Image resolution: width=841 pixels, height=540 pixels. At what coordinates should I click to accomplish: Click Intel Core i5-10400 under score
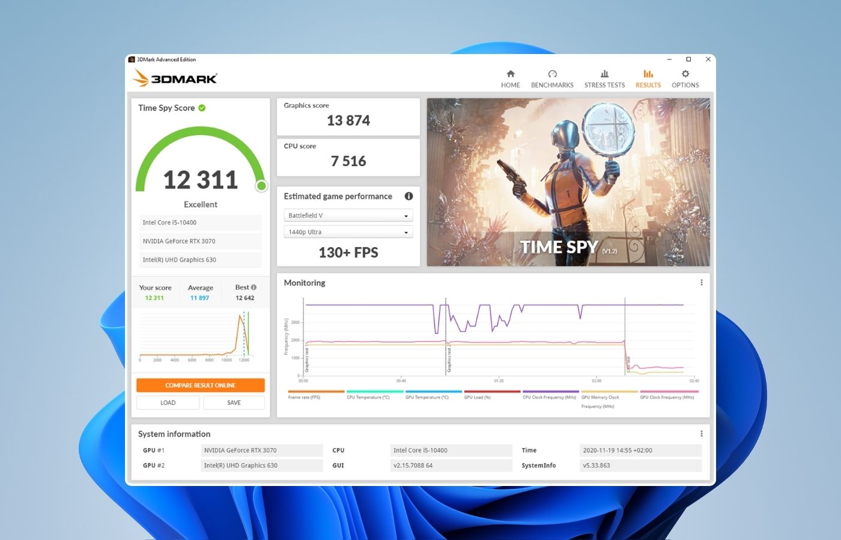201,223
